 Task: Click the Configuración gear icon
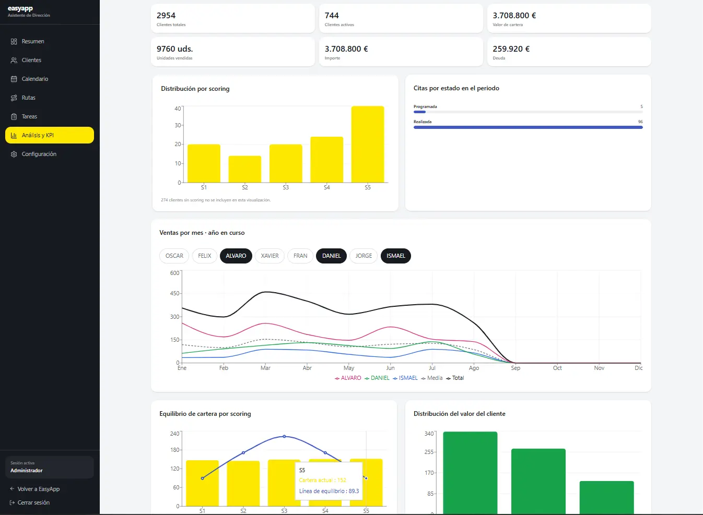pos(14,154)
